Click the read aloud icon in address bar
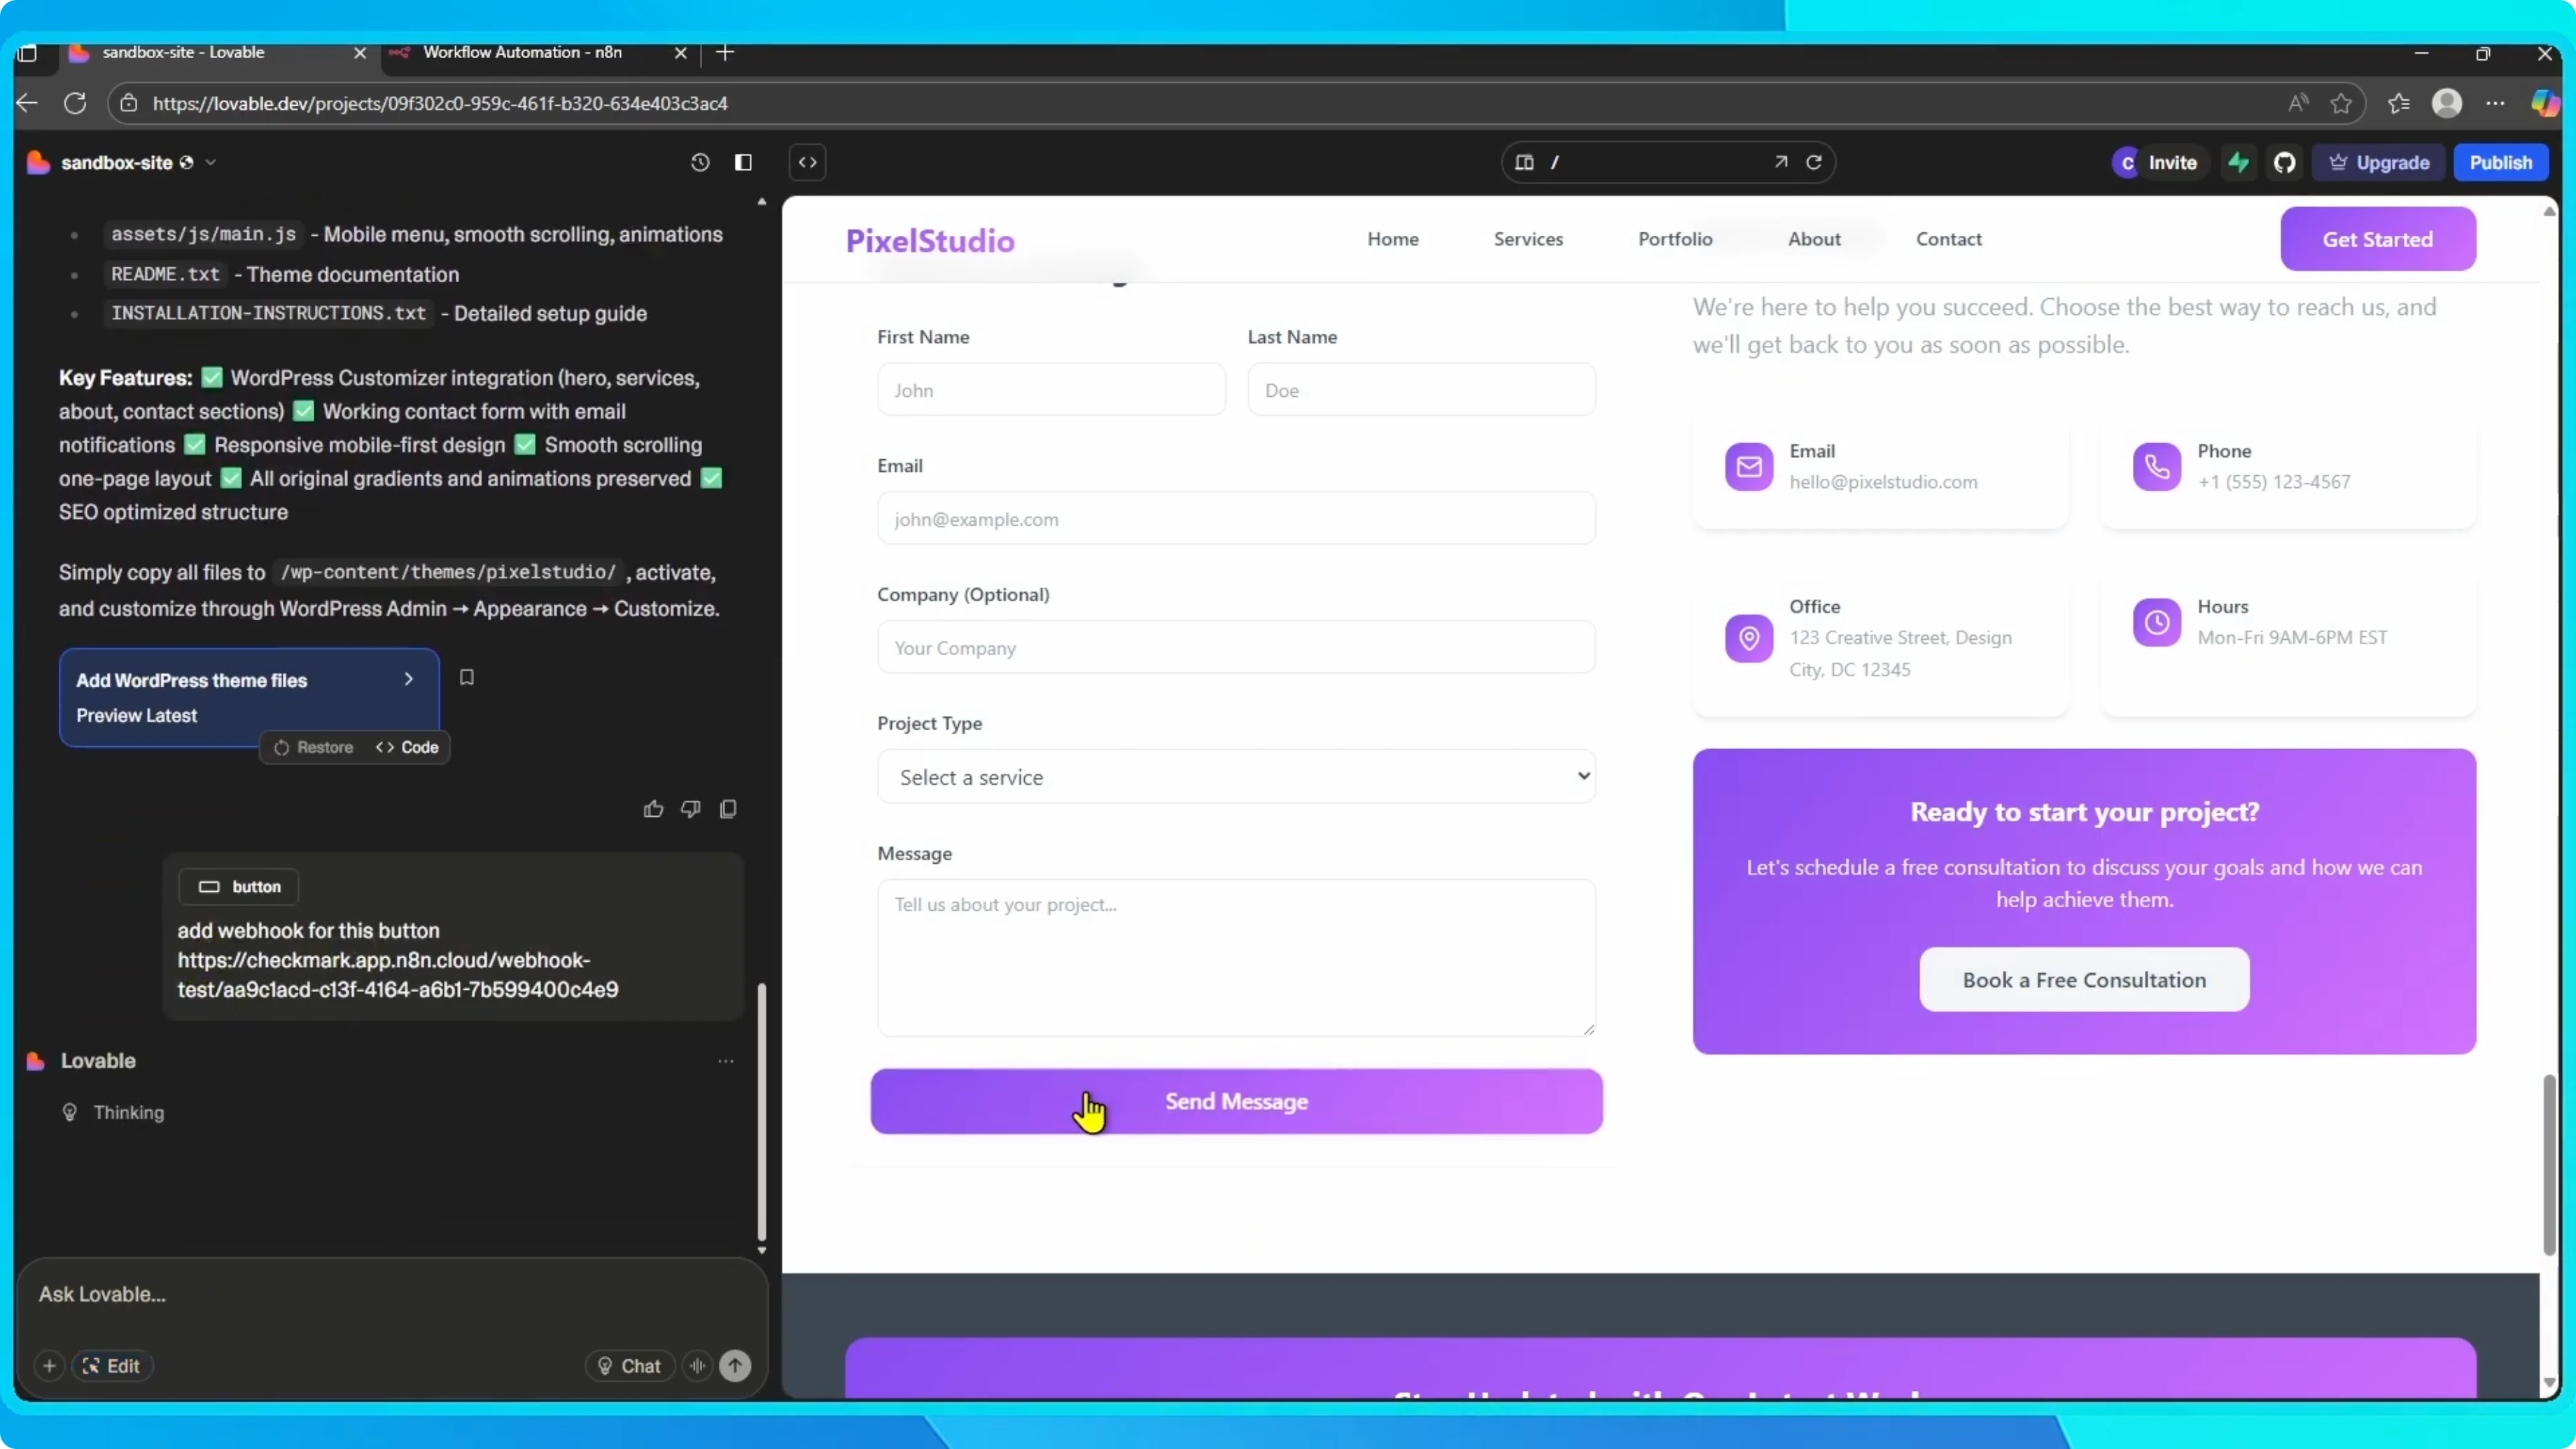 (2299, 103)
